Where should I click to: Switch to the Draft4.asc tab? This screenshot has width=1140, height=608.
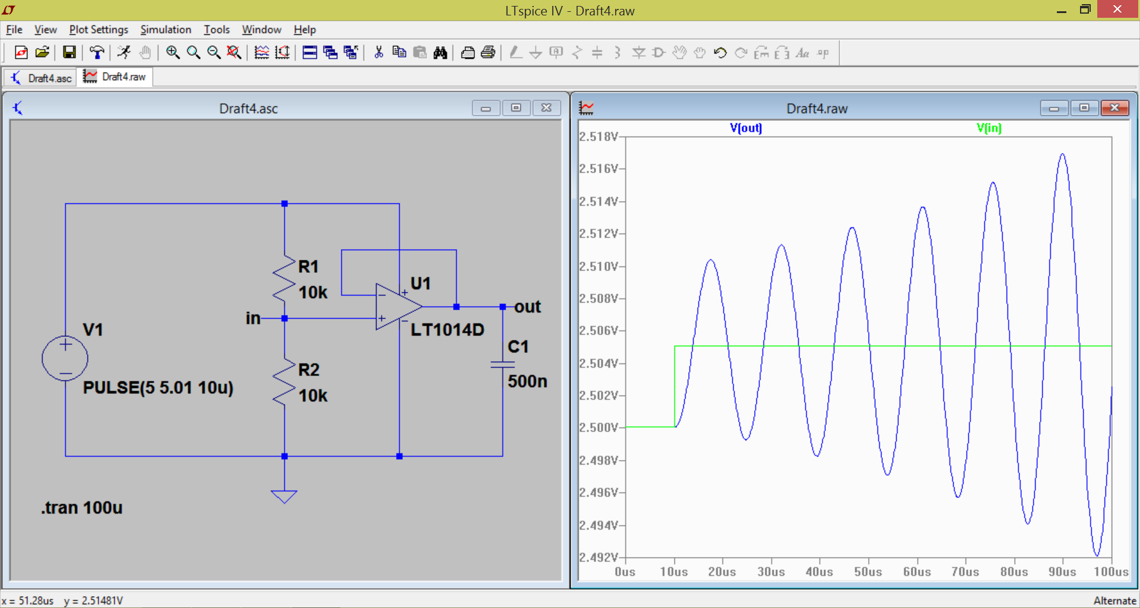pyautogui.click(x=40, y=78)
